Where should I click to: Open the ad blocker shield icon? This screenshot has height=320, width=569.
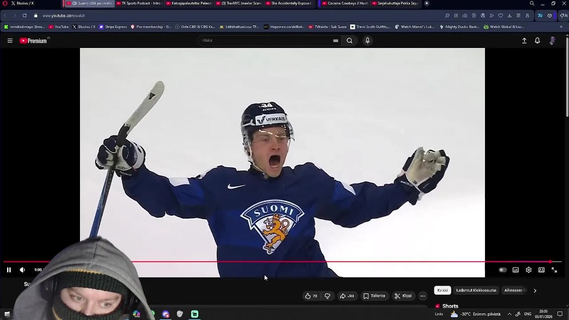(x=474, y=16)
